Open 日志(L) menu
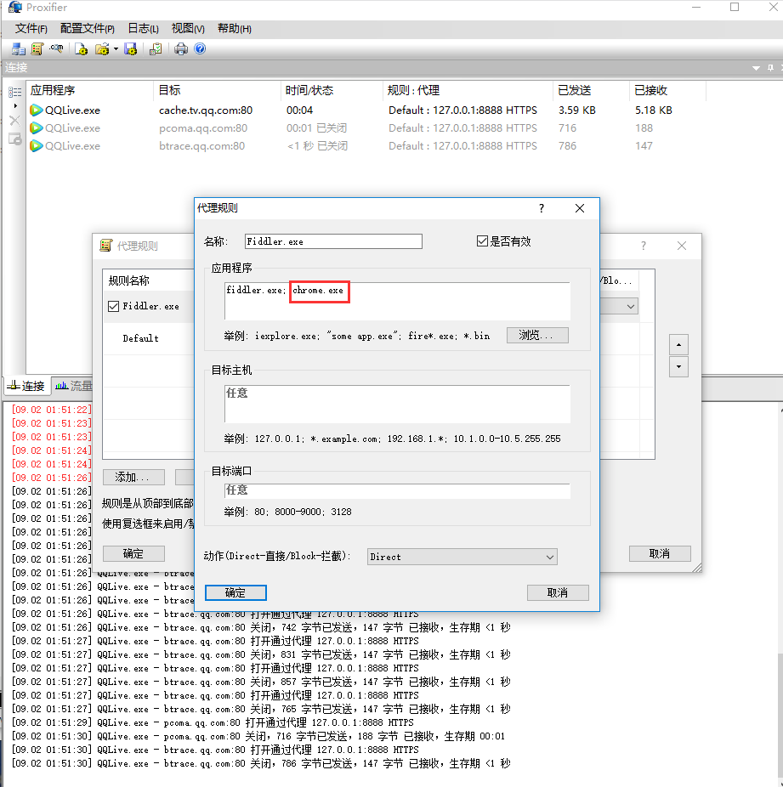The image size is (783, 787). pos(143,29)
